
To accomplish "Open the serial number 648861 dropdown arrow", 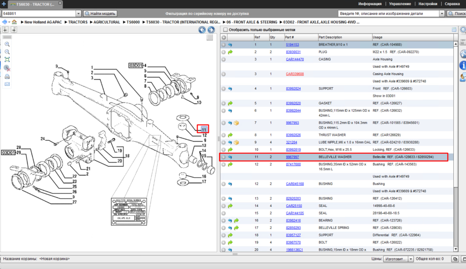I will [x=78, y=14].
